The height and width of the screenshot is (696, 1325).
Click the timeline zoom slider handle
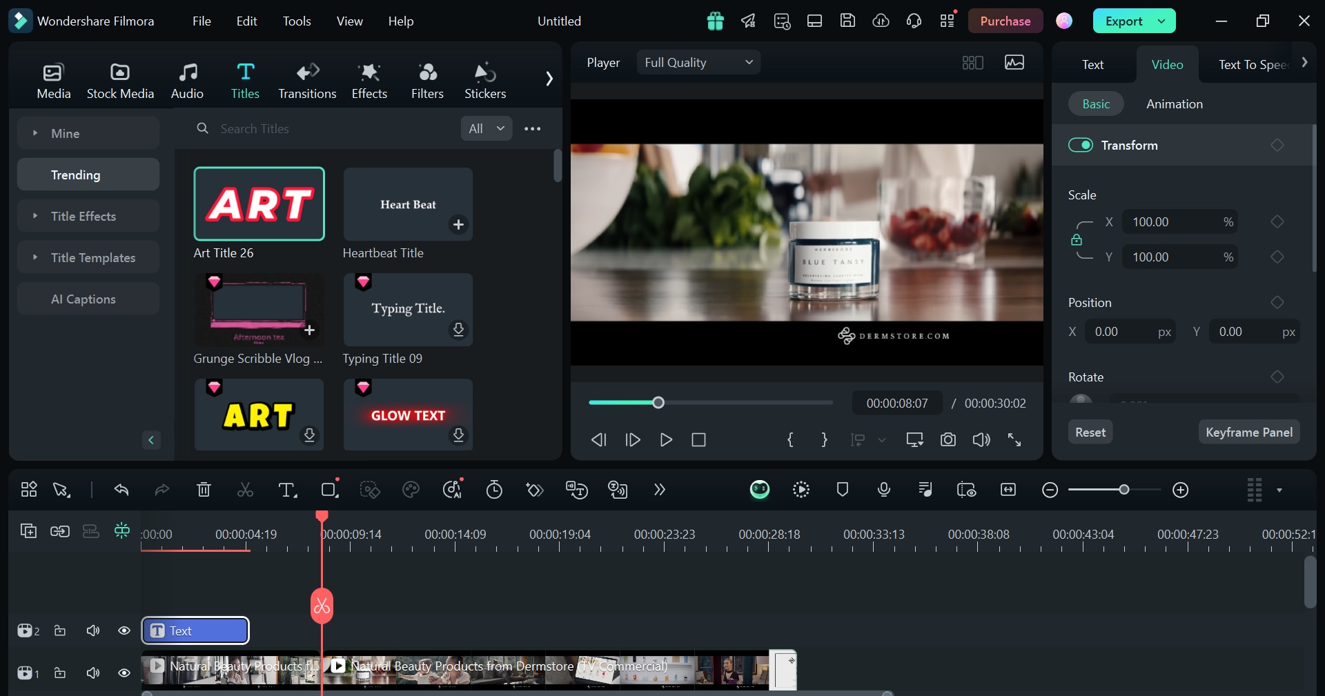1124,490
